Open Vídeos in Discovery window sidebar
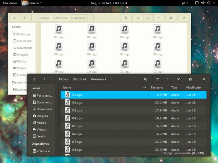 click(x=20, y=68)
